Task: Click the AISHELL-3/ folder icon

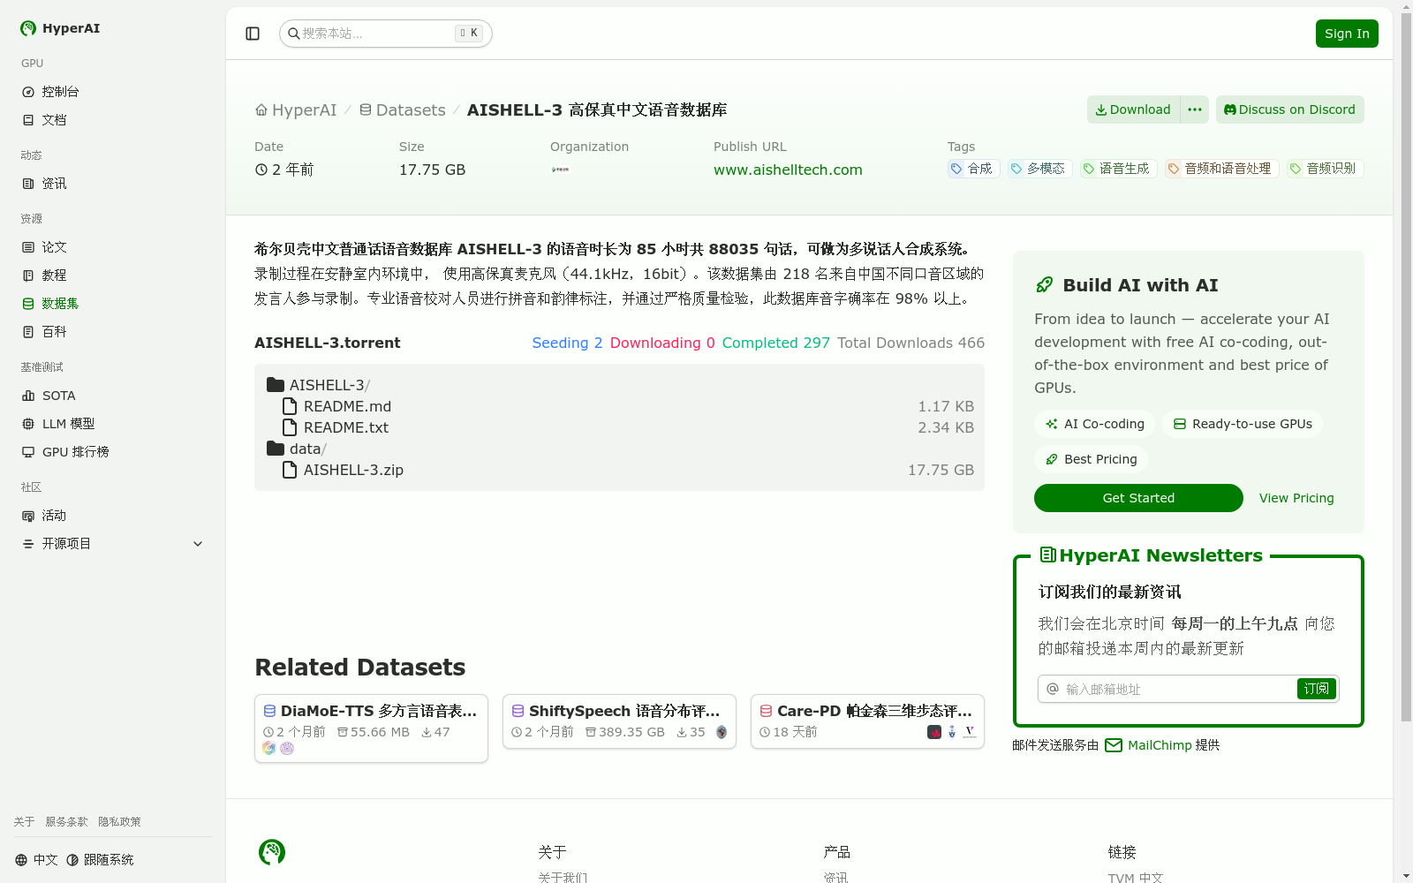Action: [276, 385]
